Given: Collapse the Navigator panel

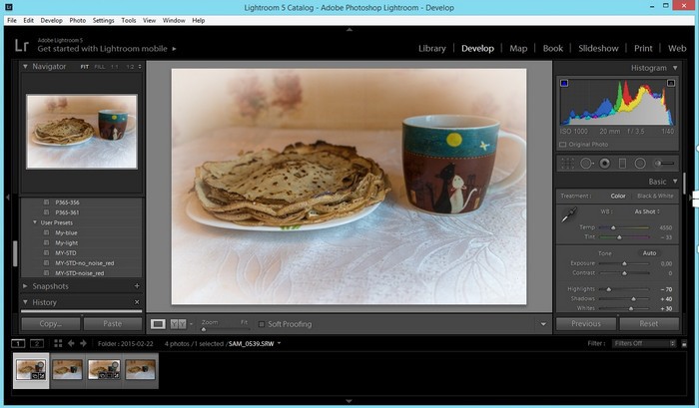Looking at the screenshot, I should 25,67.
